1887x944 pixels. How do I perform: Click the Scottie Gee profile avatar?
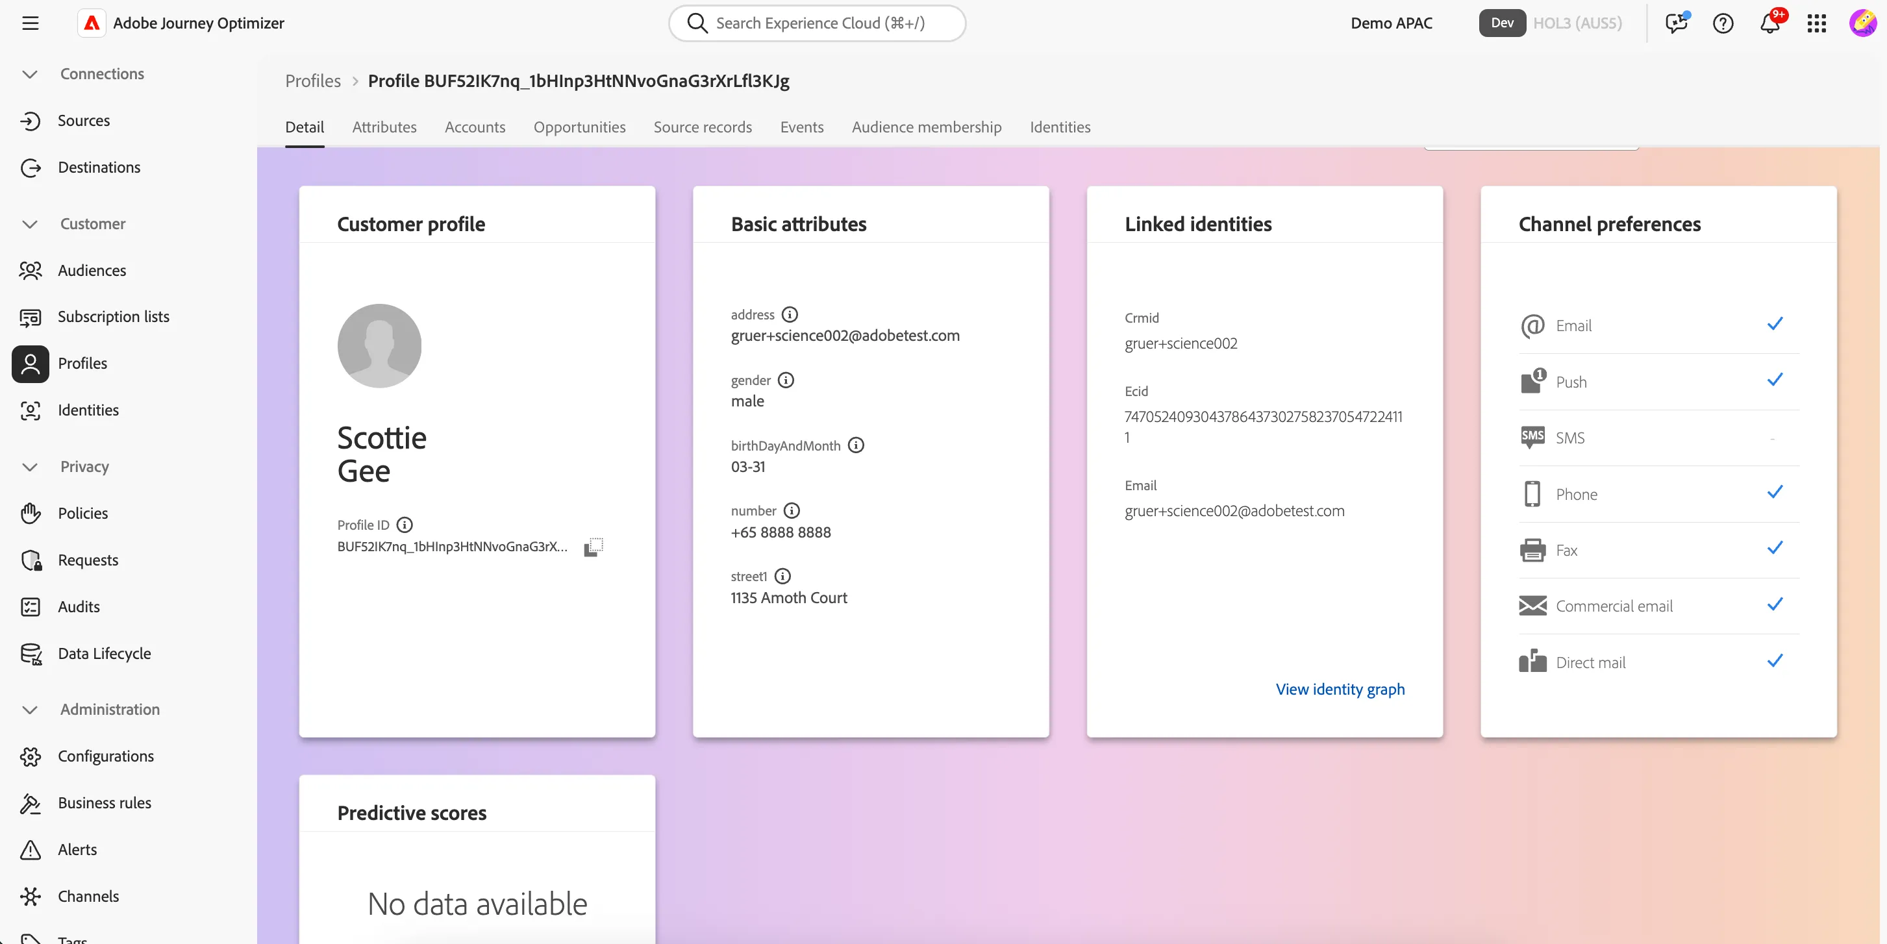tap(379, 345)
